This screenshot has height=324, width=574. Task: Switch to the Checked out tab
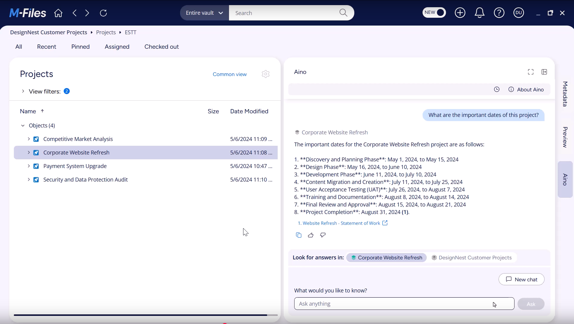click(161, 47)
